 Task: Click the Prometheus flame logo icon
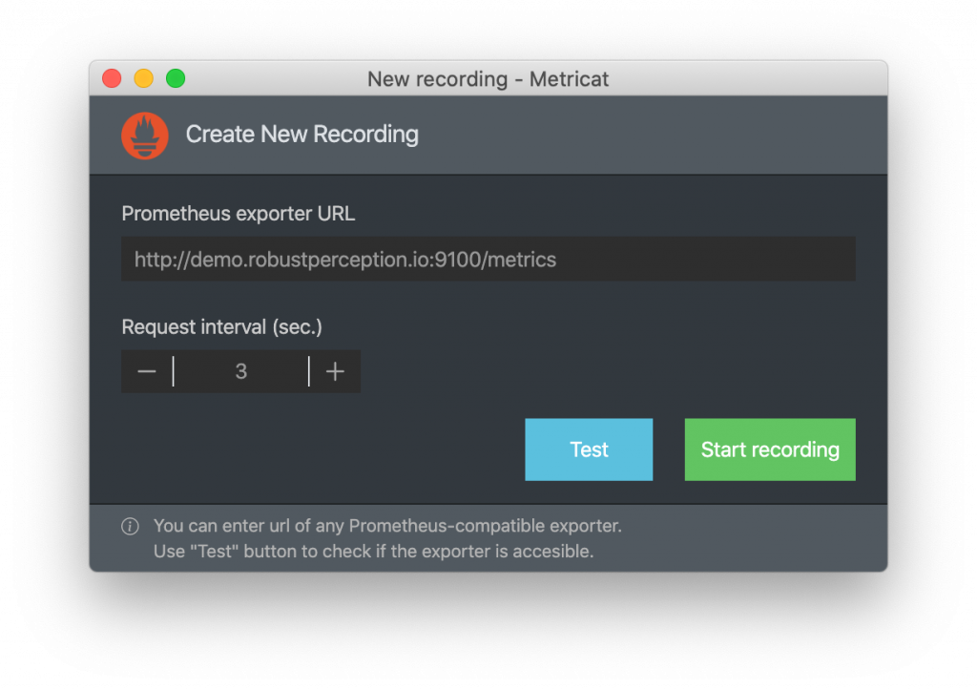coord(145,136)
